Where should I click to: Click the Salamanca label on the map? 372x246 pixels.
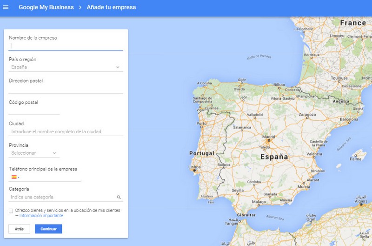242,127
